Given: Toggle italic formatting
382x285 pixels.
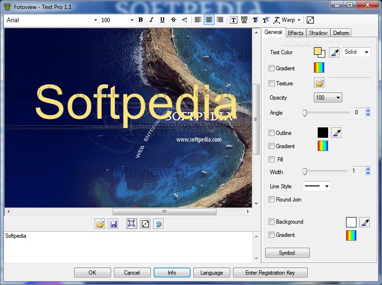Looking at the screenshot, I should coord(152,20).
